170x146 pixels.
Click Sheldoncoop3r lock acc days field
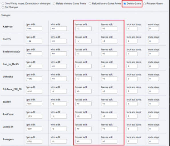[132, 54]
